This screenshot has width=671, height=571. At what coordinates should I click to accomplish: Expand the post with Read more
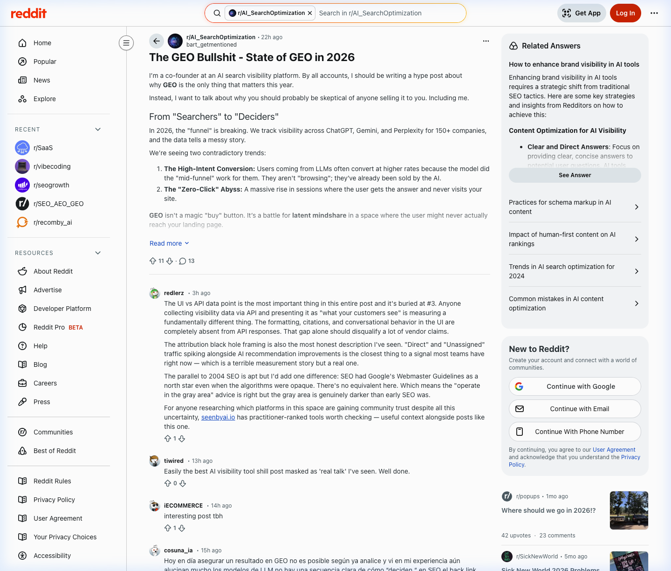pyautogui.click(x=169, y=243)
